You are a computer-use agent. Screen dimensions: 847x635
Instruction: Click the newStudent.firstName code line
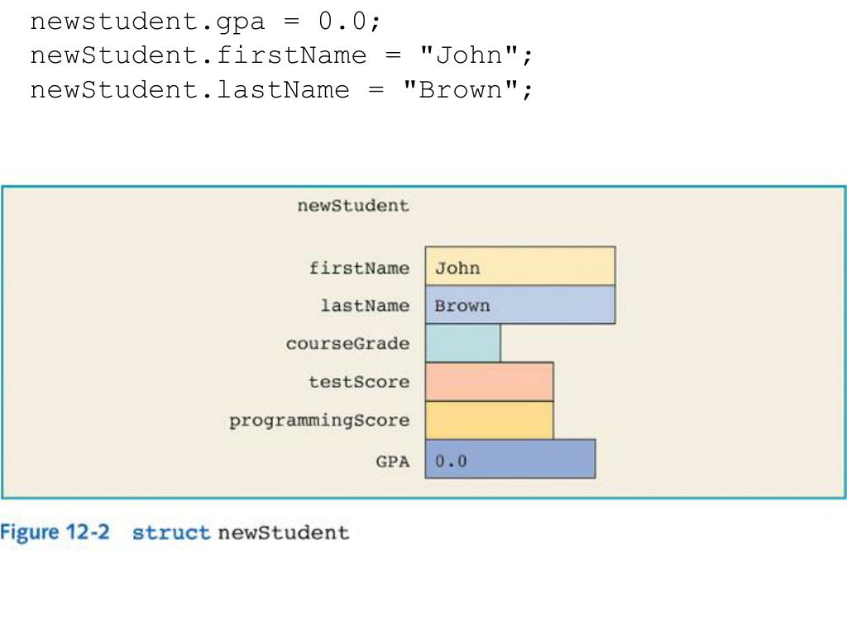(x=281, y=55)
